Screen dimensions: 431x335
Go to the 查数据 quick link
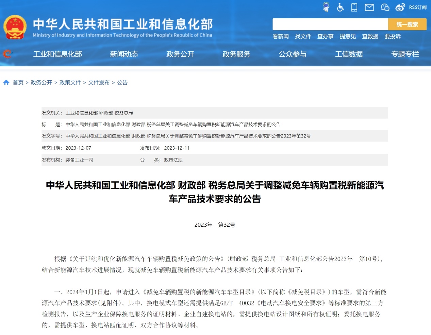[370, 36]
